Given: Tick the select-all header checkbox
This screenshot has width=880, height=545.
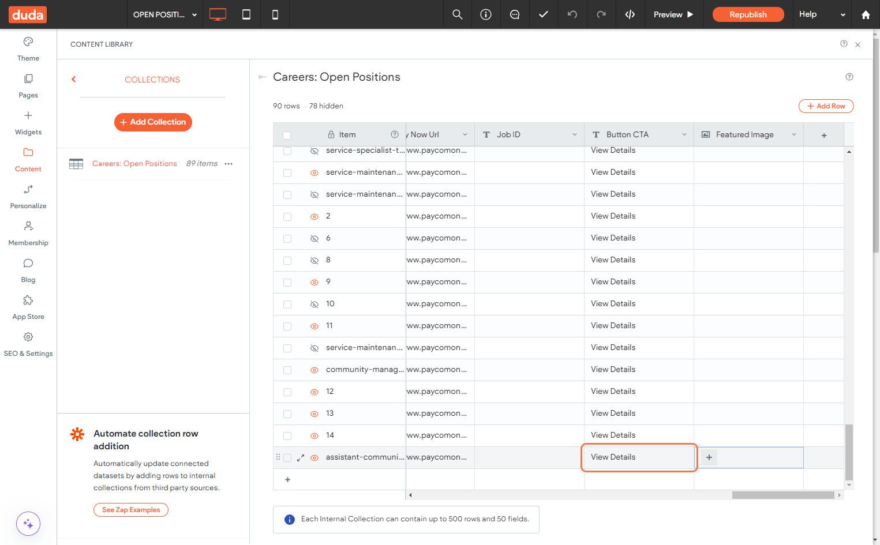Looking at the screenshot, I should (x=287, y=136).
